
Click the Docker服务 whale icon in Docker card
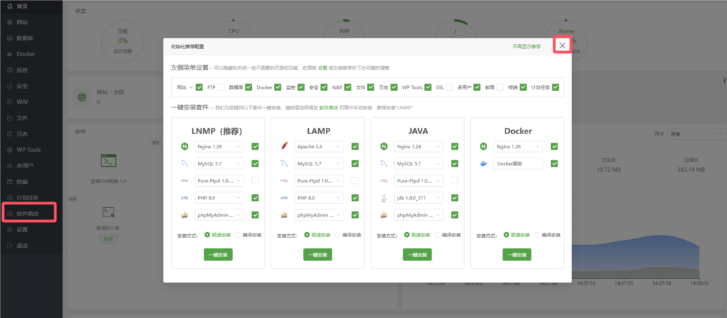tap(483, 164)
